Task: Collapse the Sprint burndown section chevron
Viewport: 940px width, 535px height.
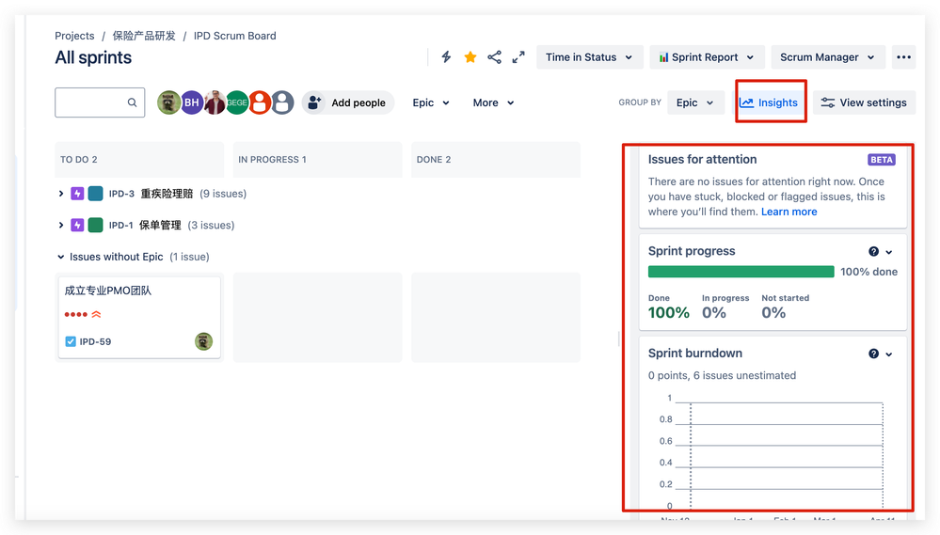Action: [889, 354]
